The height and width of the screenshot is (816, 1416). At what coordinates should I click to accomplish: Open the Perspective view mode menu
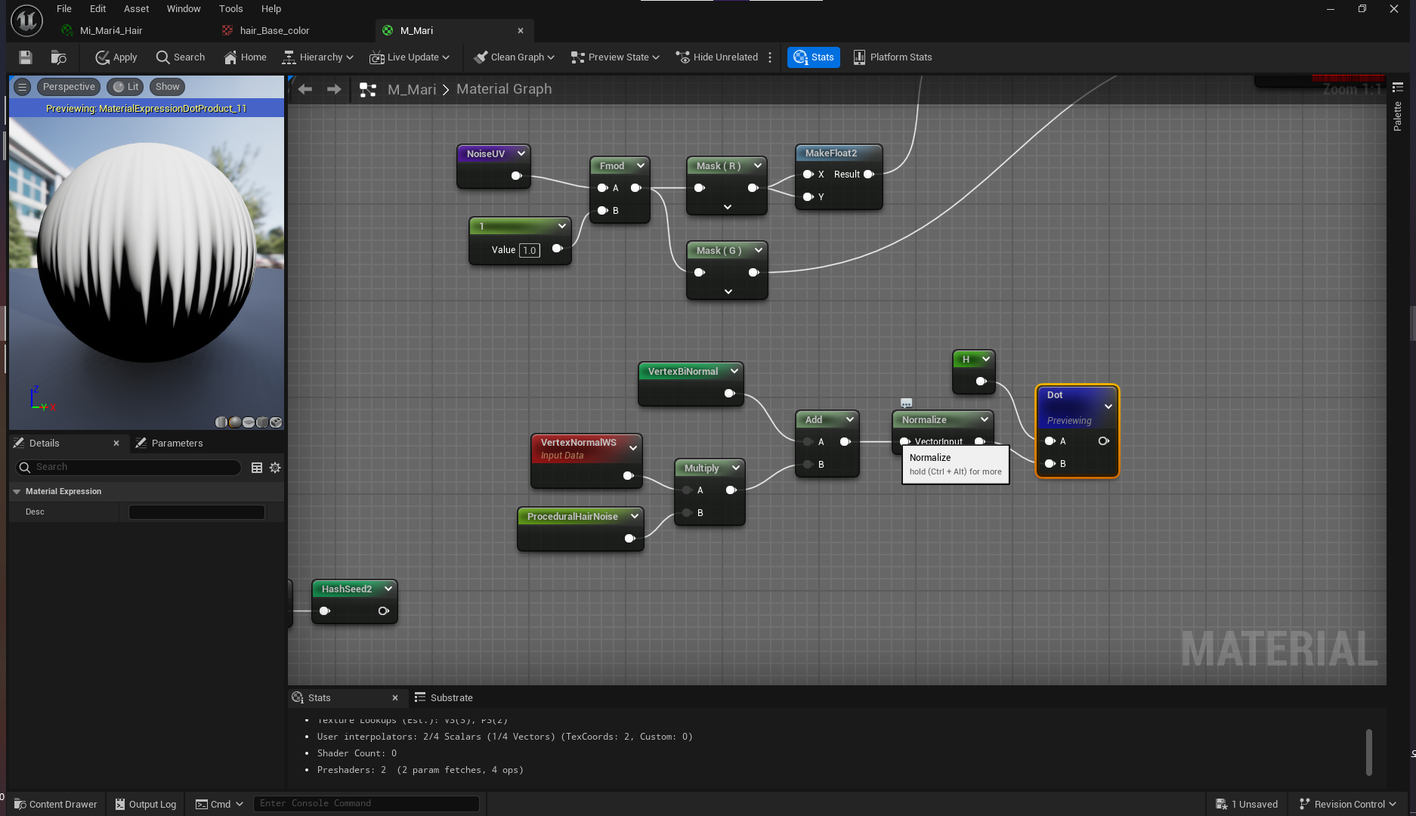click(69, 87)
